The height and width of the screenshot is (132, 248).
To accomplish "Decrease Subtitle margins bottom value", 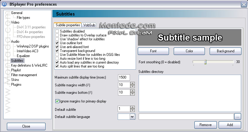I will (x=133, y=94).
